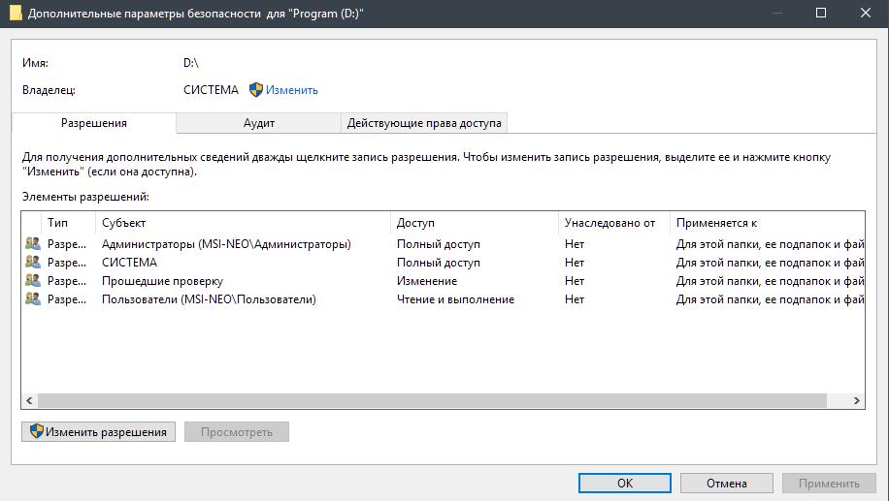
Task: Click the shield icon next to owner Изменить
Action: point(256,89)
